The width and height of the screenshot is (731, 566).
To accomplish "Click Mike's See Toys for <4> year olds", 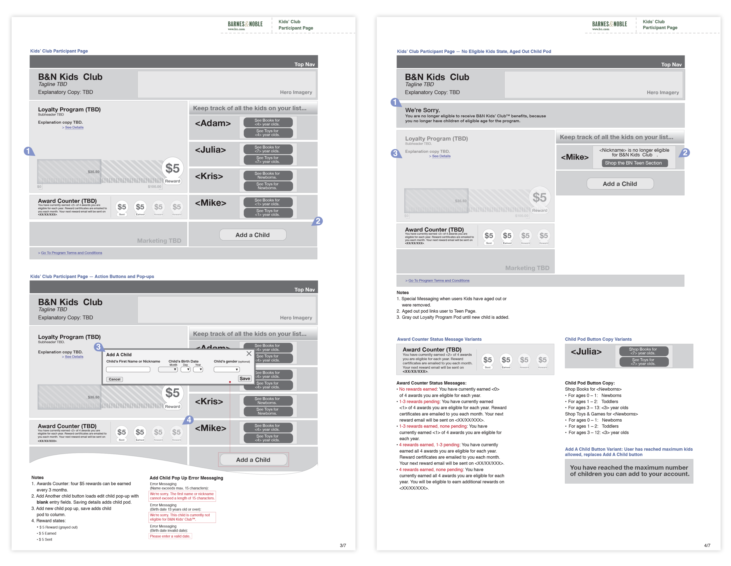I will (268, 438).
